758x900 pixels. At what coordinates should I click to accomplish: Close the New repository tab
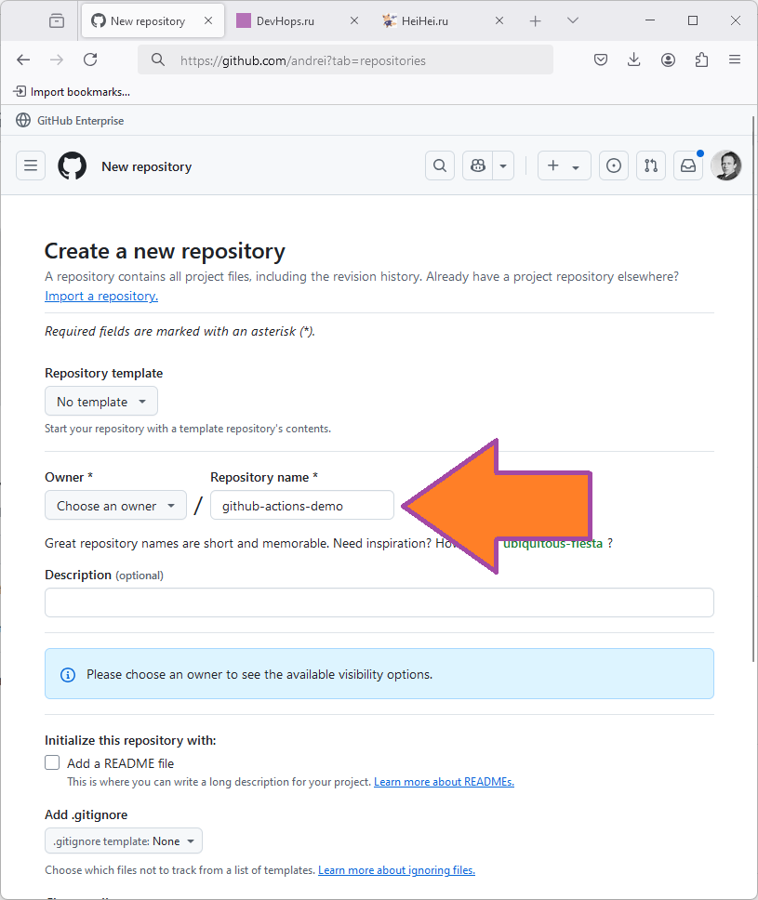(208, 20)
